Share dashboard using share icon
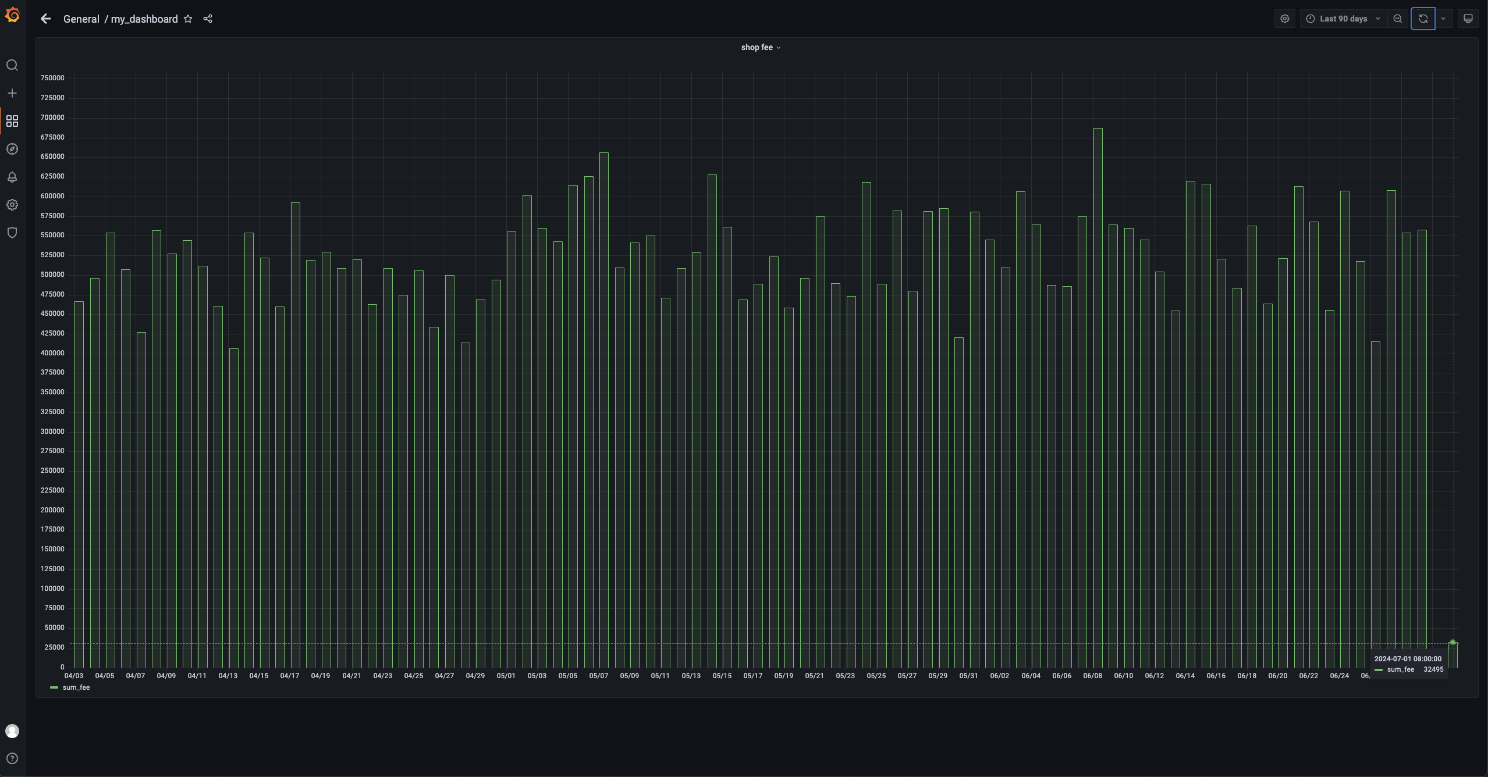The height and width of the screenshot is (777, 1488). tap(208, 19)
